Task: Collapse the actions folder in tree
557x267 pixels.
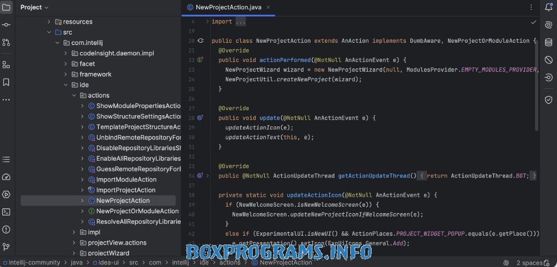Action: point(74,95)
